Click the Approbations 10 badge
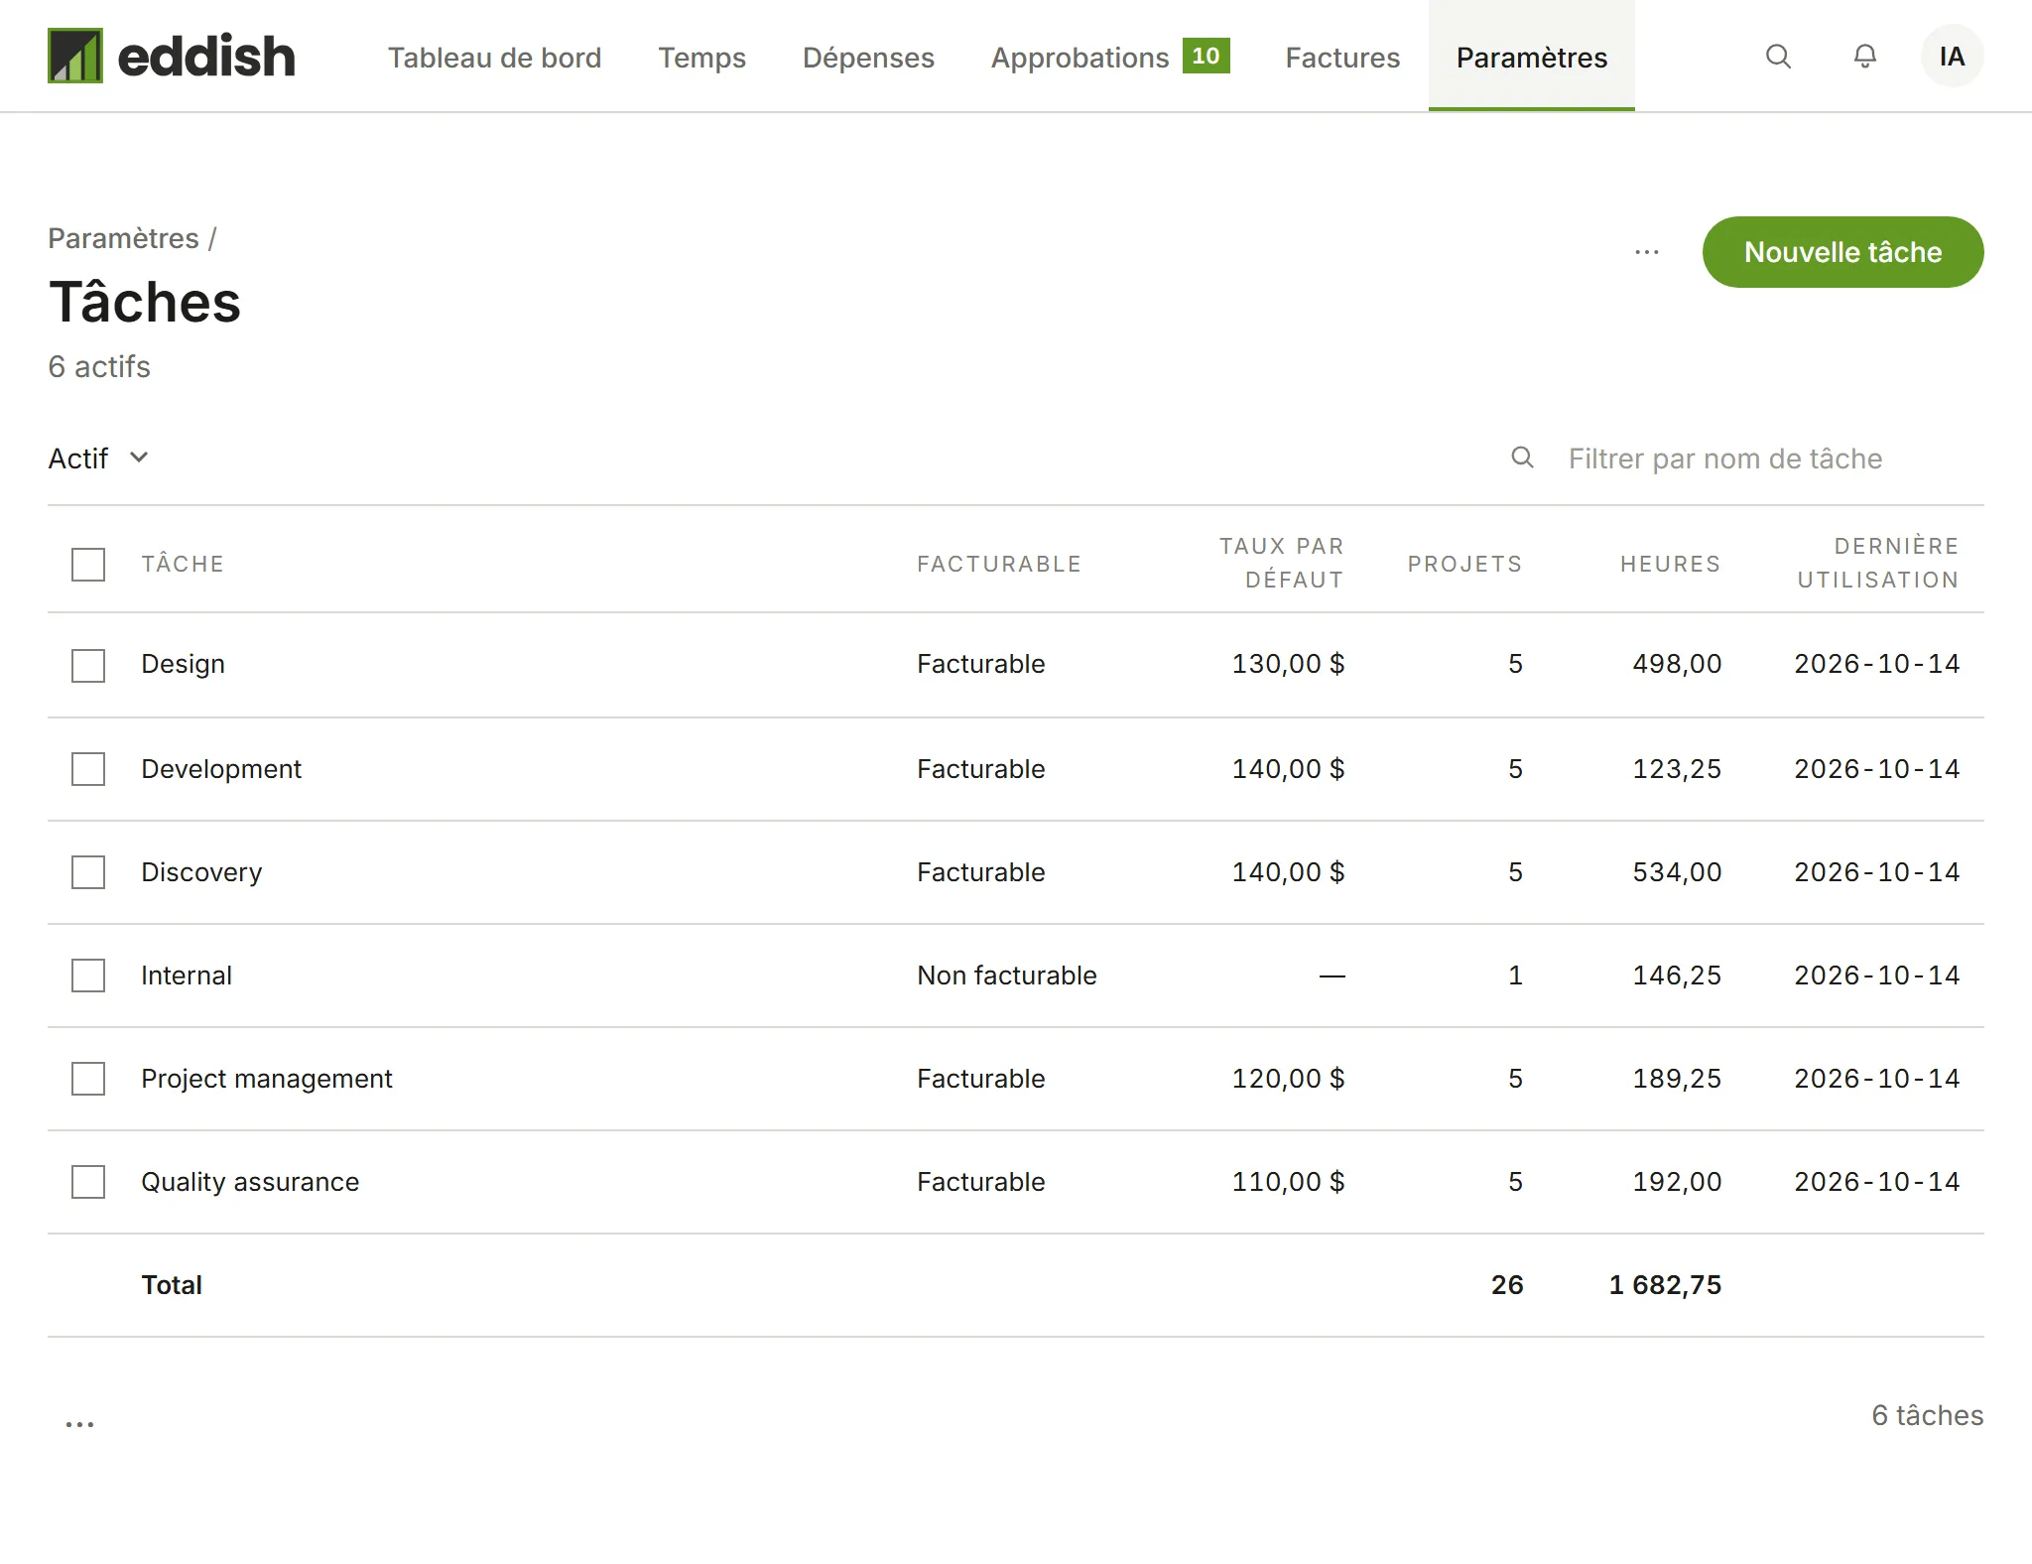 point(1206,56)
